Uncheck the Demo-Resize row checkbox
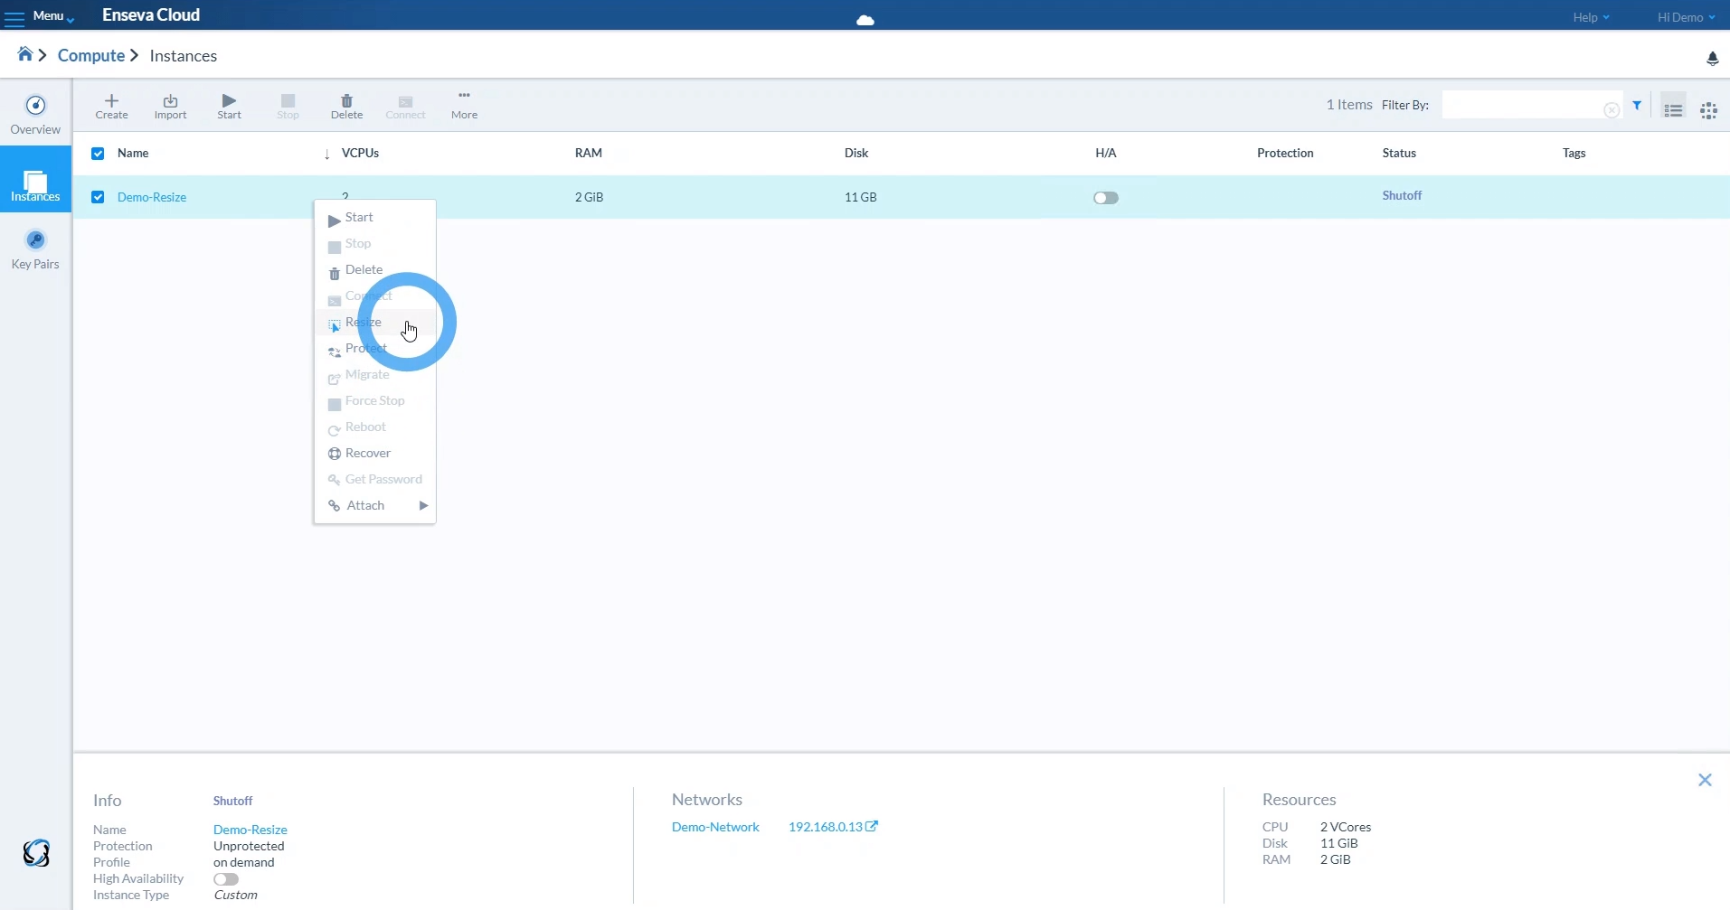The width and height of the screenshot is (1730, 910). [98, 197]
